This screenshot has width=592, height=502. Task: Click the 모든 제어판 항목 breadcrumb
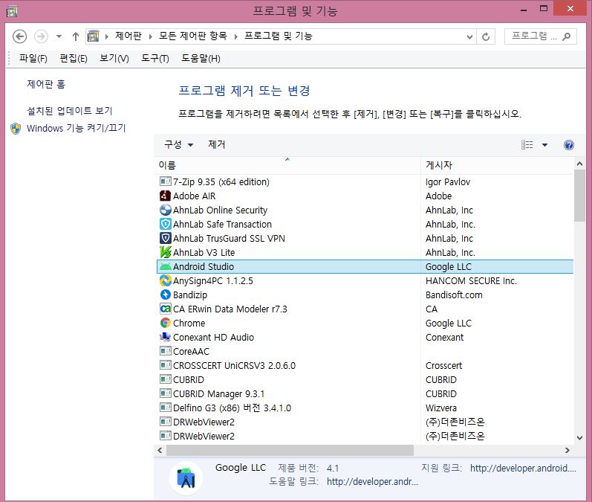point(193,36)
